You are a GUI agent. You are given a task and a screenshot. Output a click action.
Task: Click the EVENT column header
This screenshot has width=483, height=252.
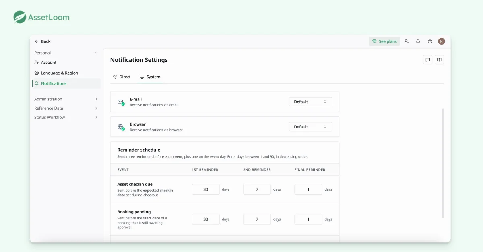click(123, 170)
